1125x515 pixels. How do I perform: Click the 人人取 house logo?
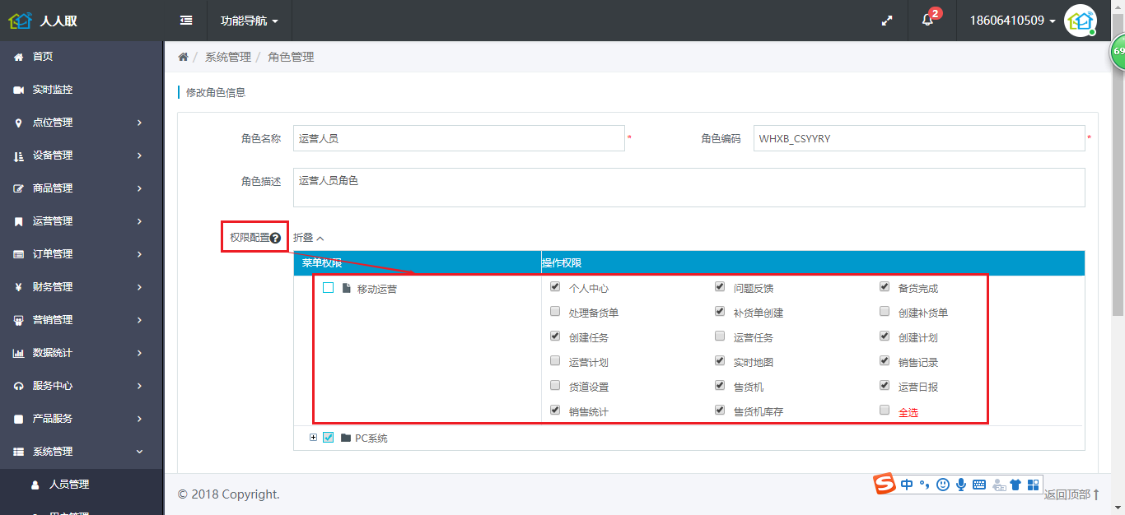[x=20, y=20]
